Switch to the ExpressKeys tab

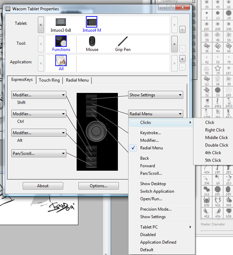click(22, 79)
